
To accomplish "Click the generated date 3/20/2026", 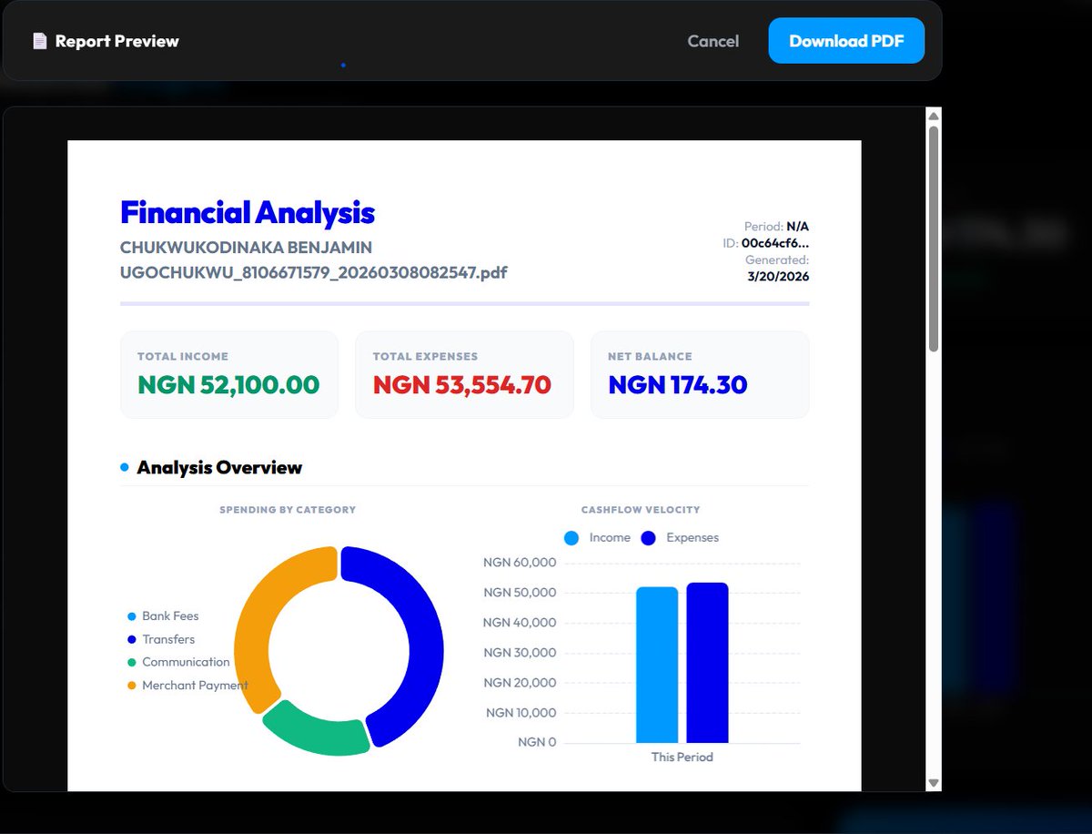I will click(x=778, y=277).
